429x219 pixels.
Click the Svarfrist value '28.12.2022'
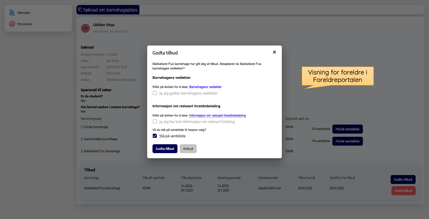(x=337, y=188)
